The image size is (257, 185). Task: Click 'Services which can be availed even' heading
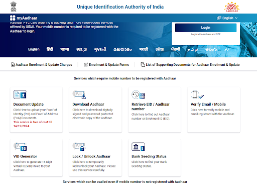[125, 181]
